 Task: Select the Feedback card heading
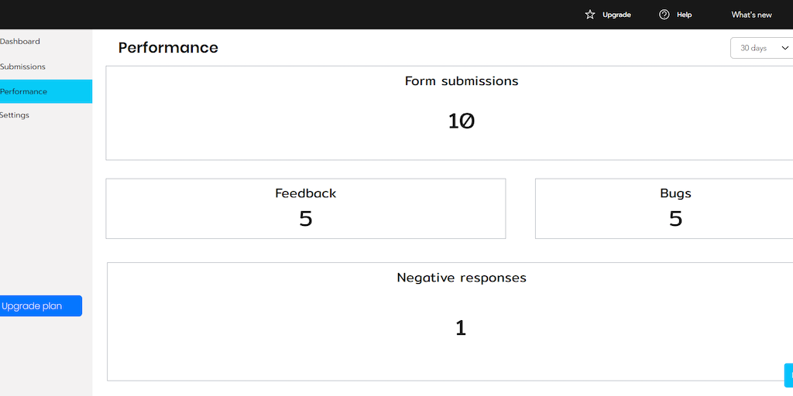306,193
